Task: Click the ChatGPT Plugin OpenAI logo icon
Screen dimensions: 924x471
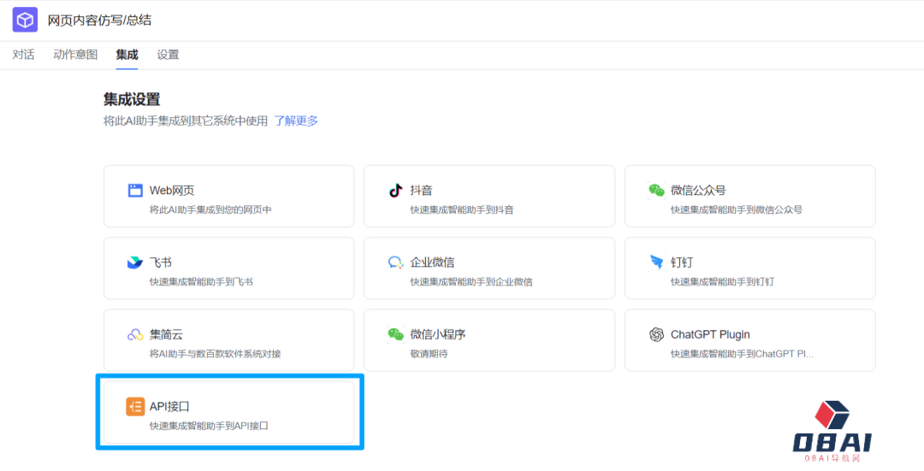Action: pos(656,334)
